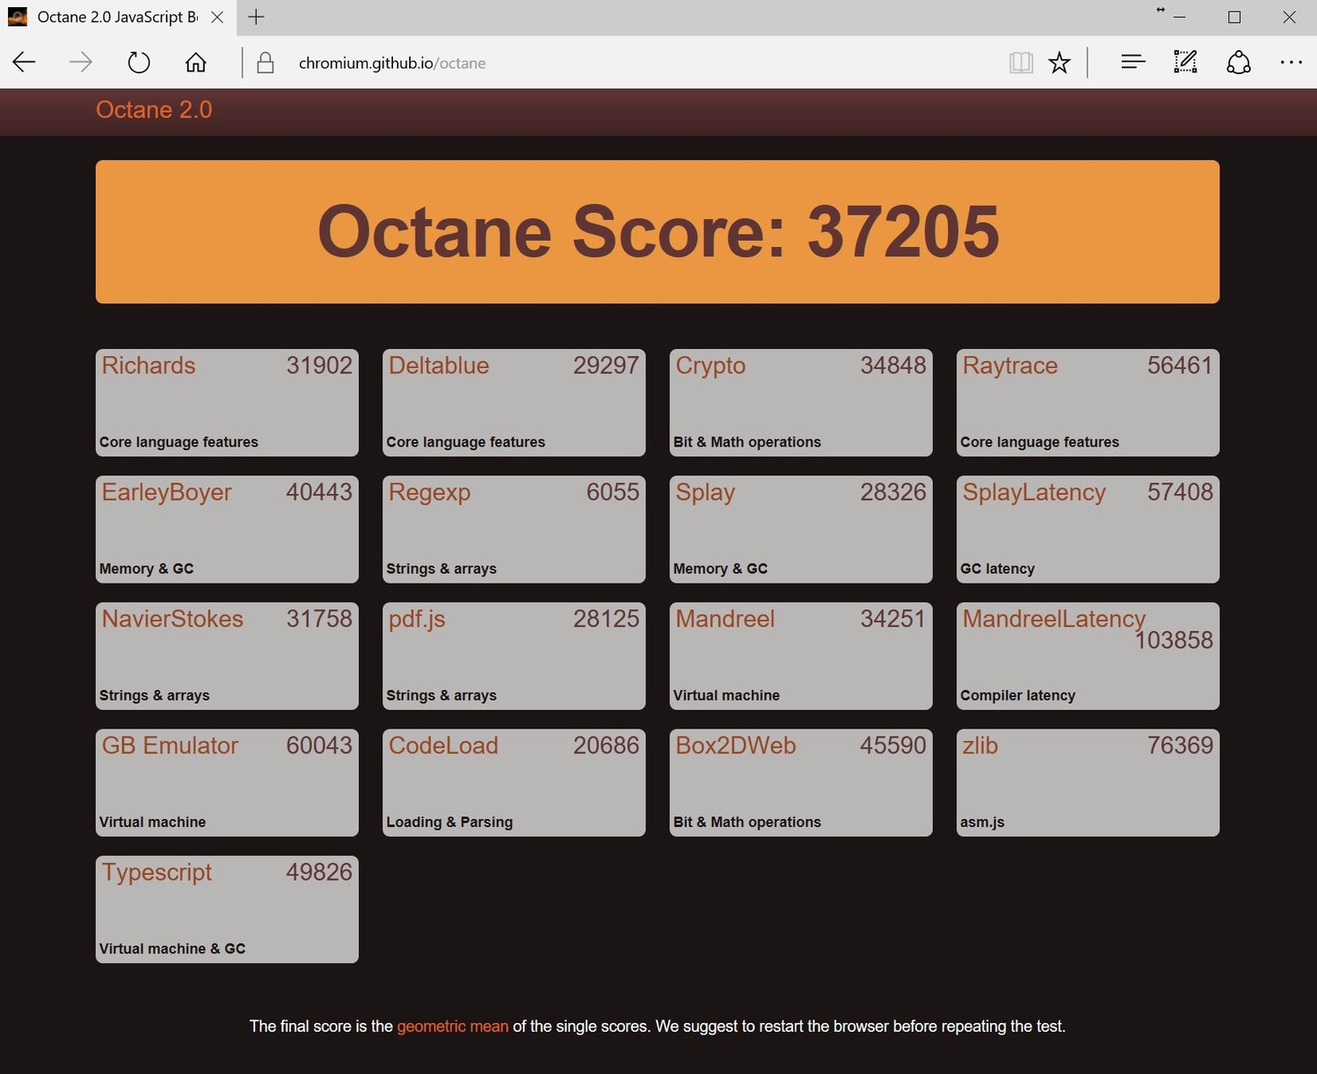Click the Octane 2.0 header title
The image size is (1317, 1074).
(154, 110)
